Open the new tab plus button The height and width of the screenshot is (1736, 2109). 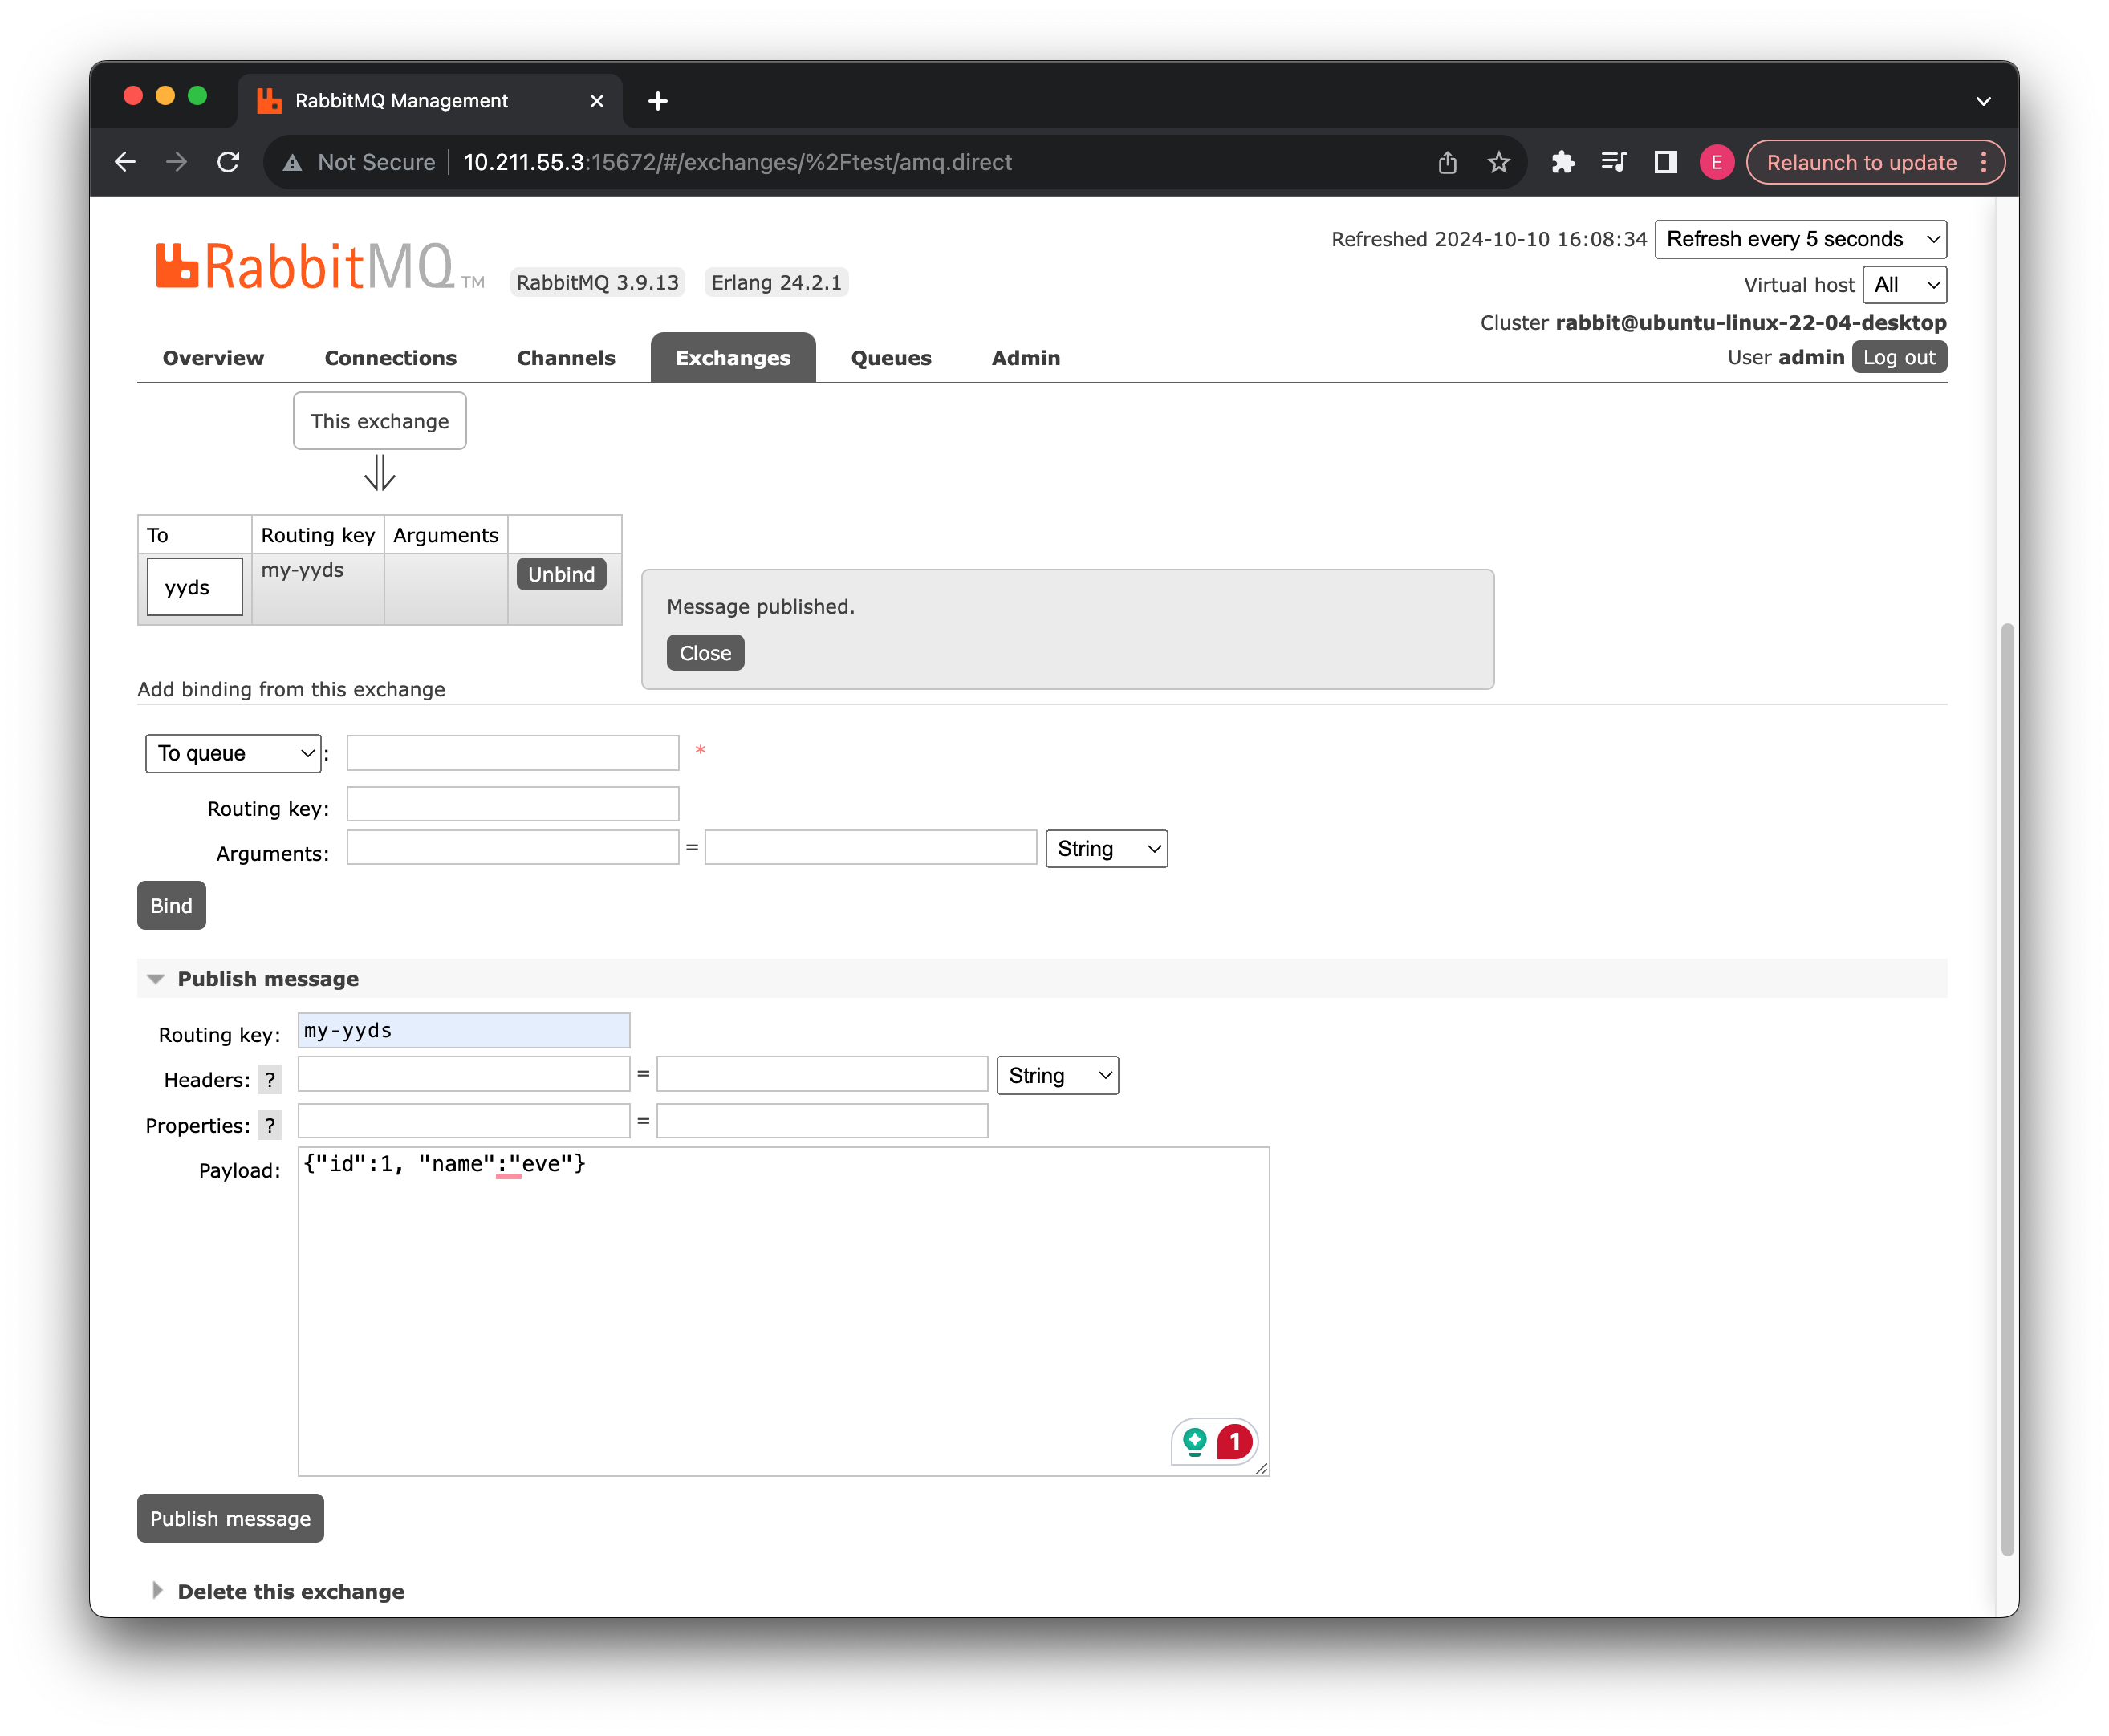657,101
